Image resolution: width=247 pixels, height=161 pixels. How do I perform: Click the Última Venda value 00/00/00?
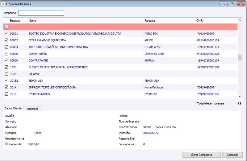tap(34, 144)
